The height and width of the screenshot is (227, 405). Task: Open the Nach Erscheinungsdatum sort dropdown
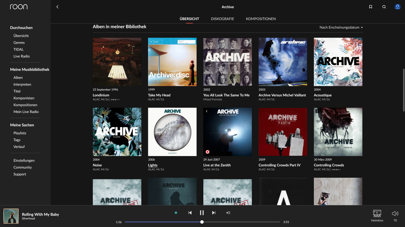point(341,27)
